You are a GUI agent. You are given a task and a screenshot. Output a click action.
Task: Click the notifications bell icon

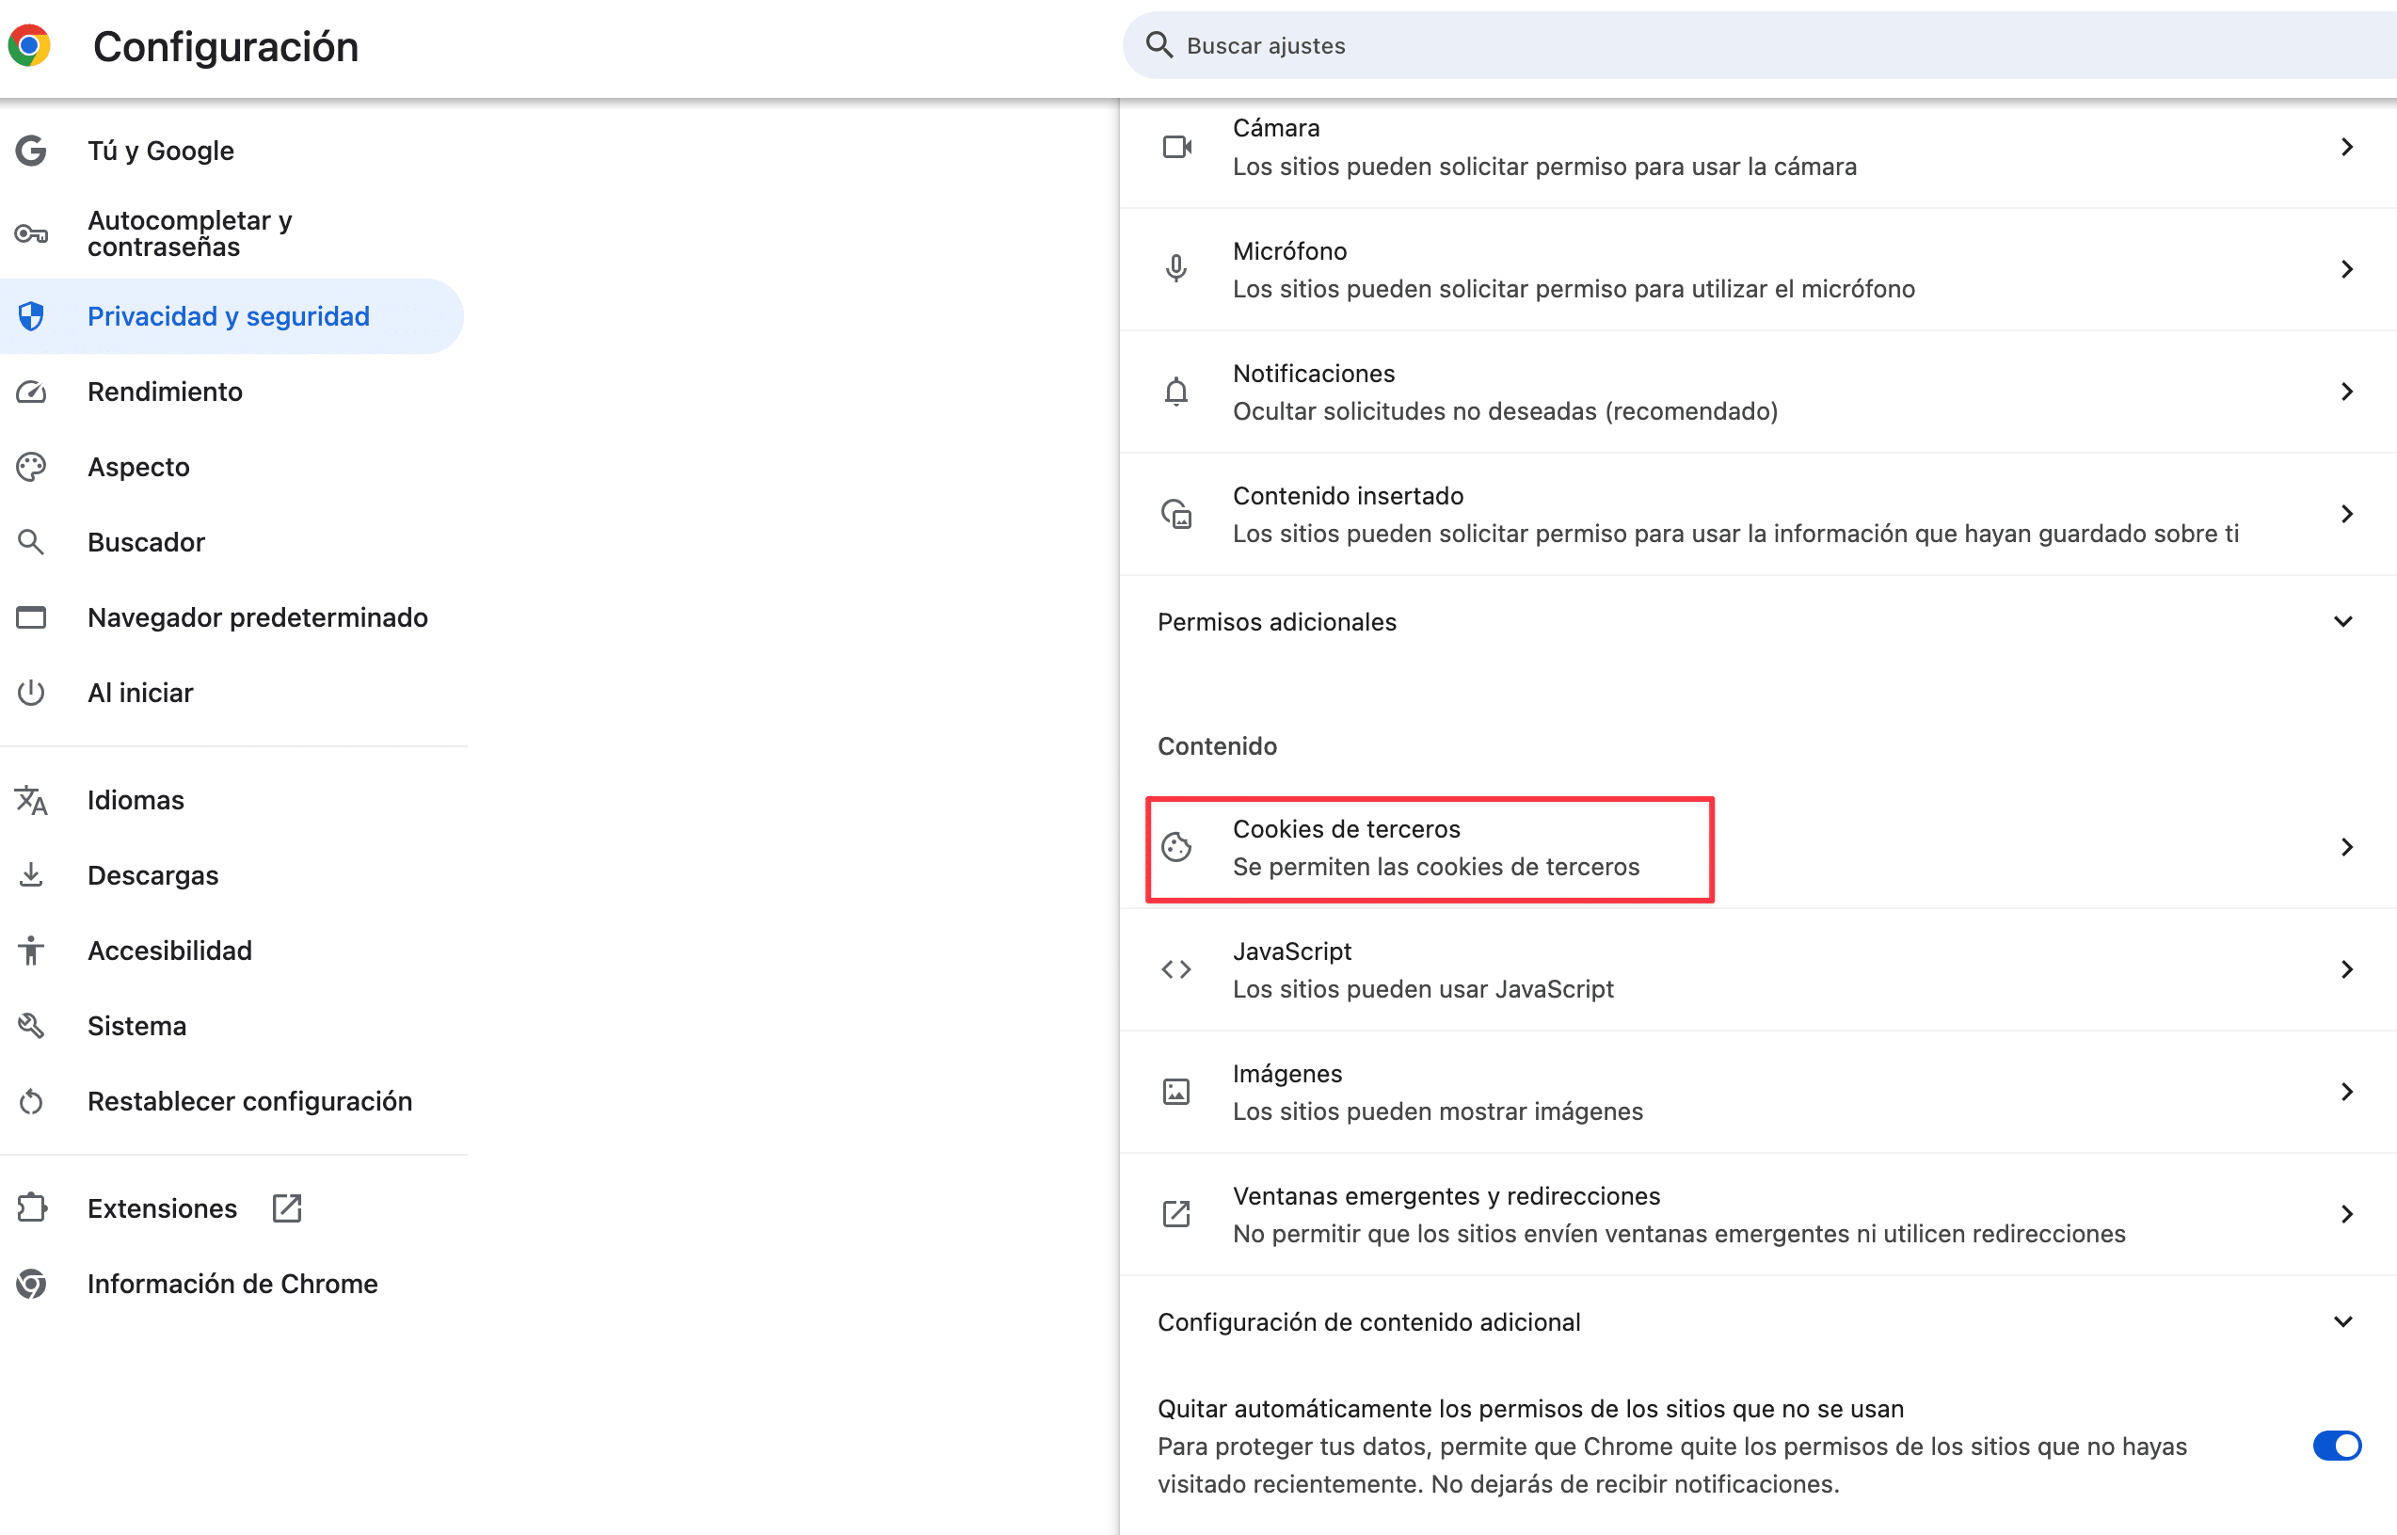(1177, 392)
